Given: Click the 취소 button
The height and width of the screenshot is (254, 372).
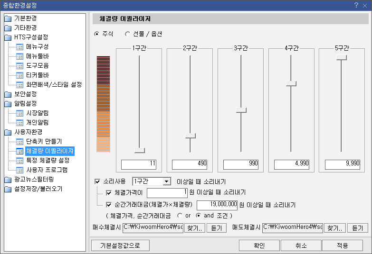Looking at the screenshot, I should (x=301, y=245).
